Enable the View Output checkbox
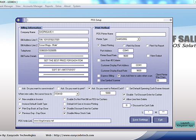Screen dimensions: 196x140 point(148,56)
